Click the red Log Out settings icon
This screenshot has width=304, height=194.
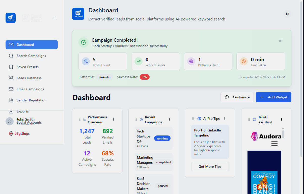[11, 133]
